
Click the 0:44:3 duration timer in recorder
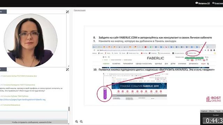(x=213, y=120)
